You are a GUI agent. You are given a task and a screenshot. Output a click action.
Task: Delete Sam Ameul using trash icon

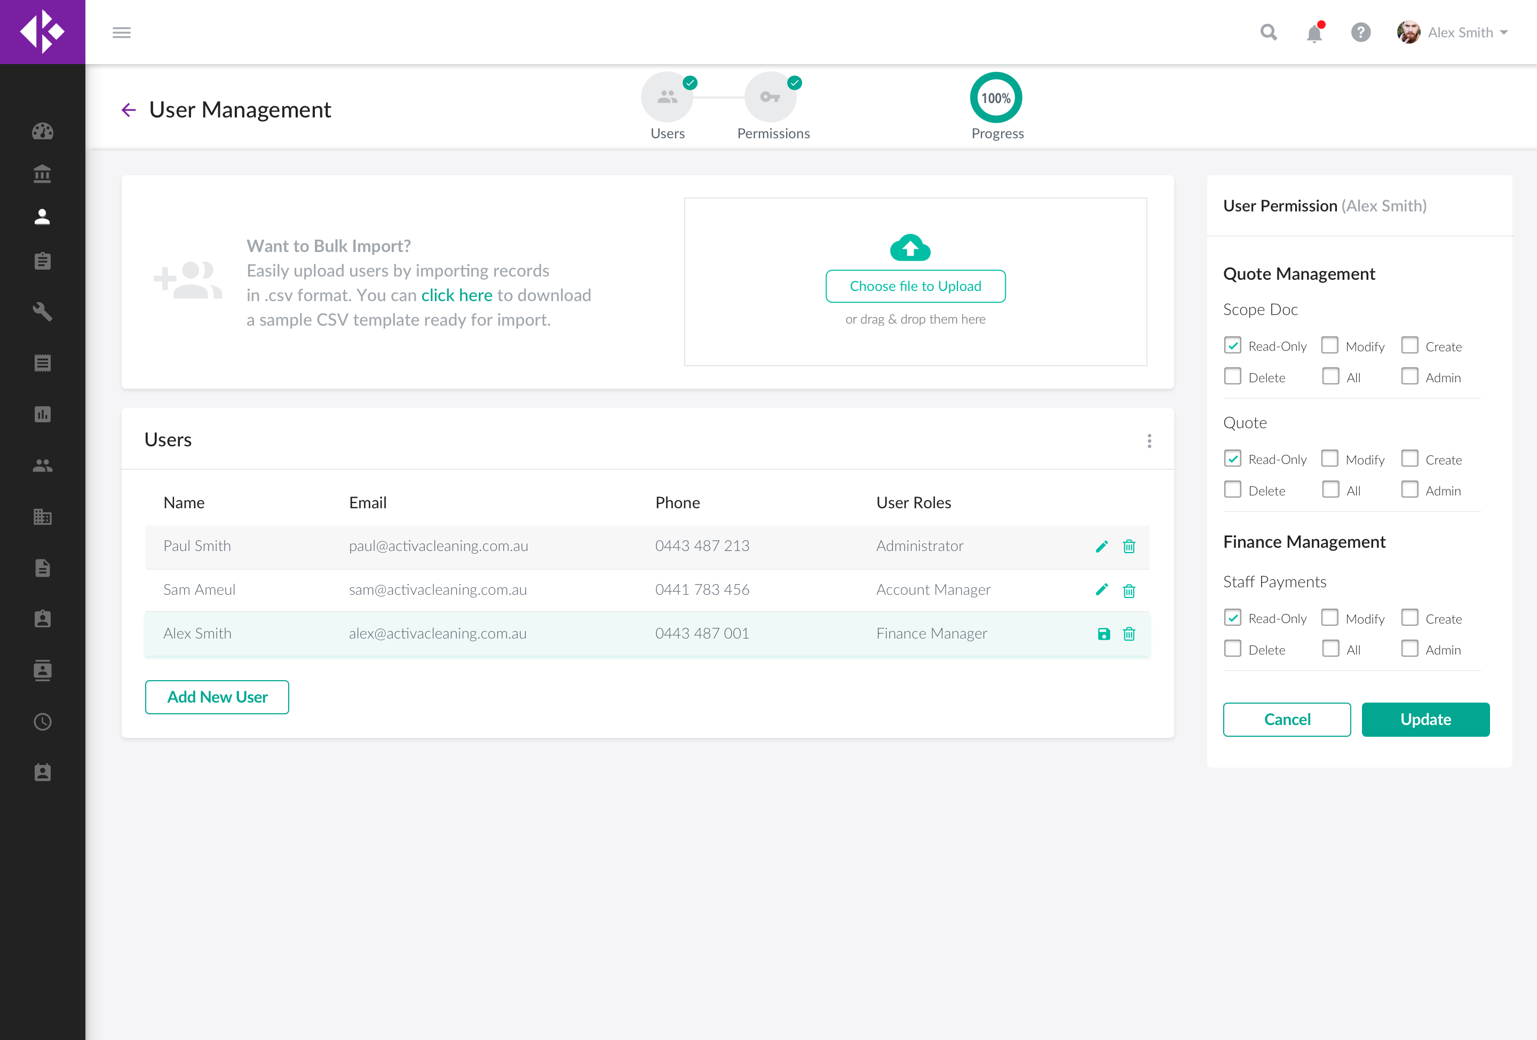click(1129, 590)
